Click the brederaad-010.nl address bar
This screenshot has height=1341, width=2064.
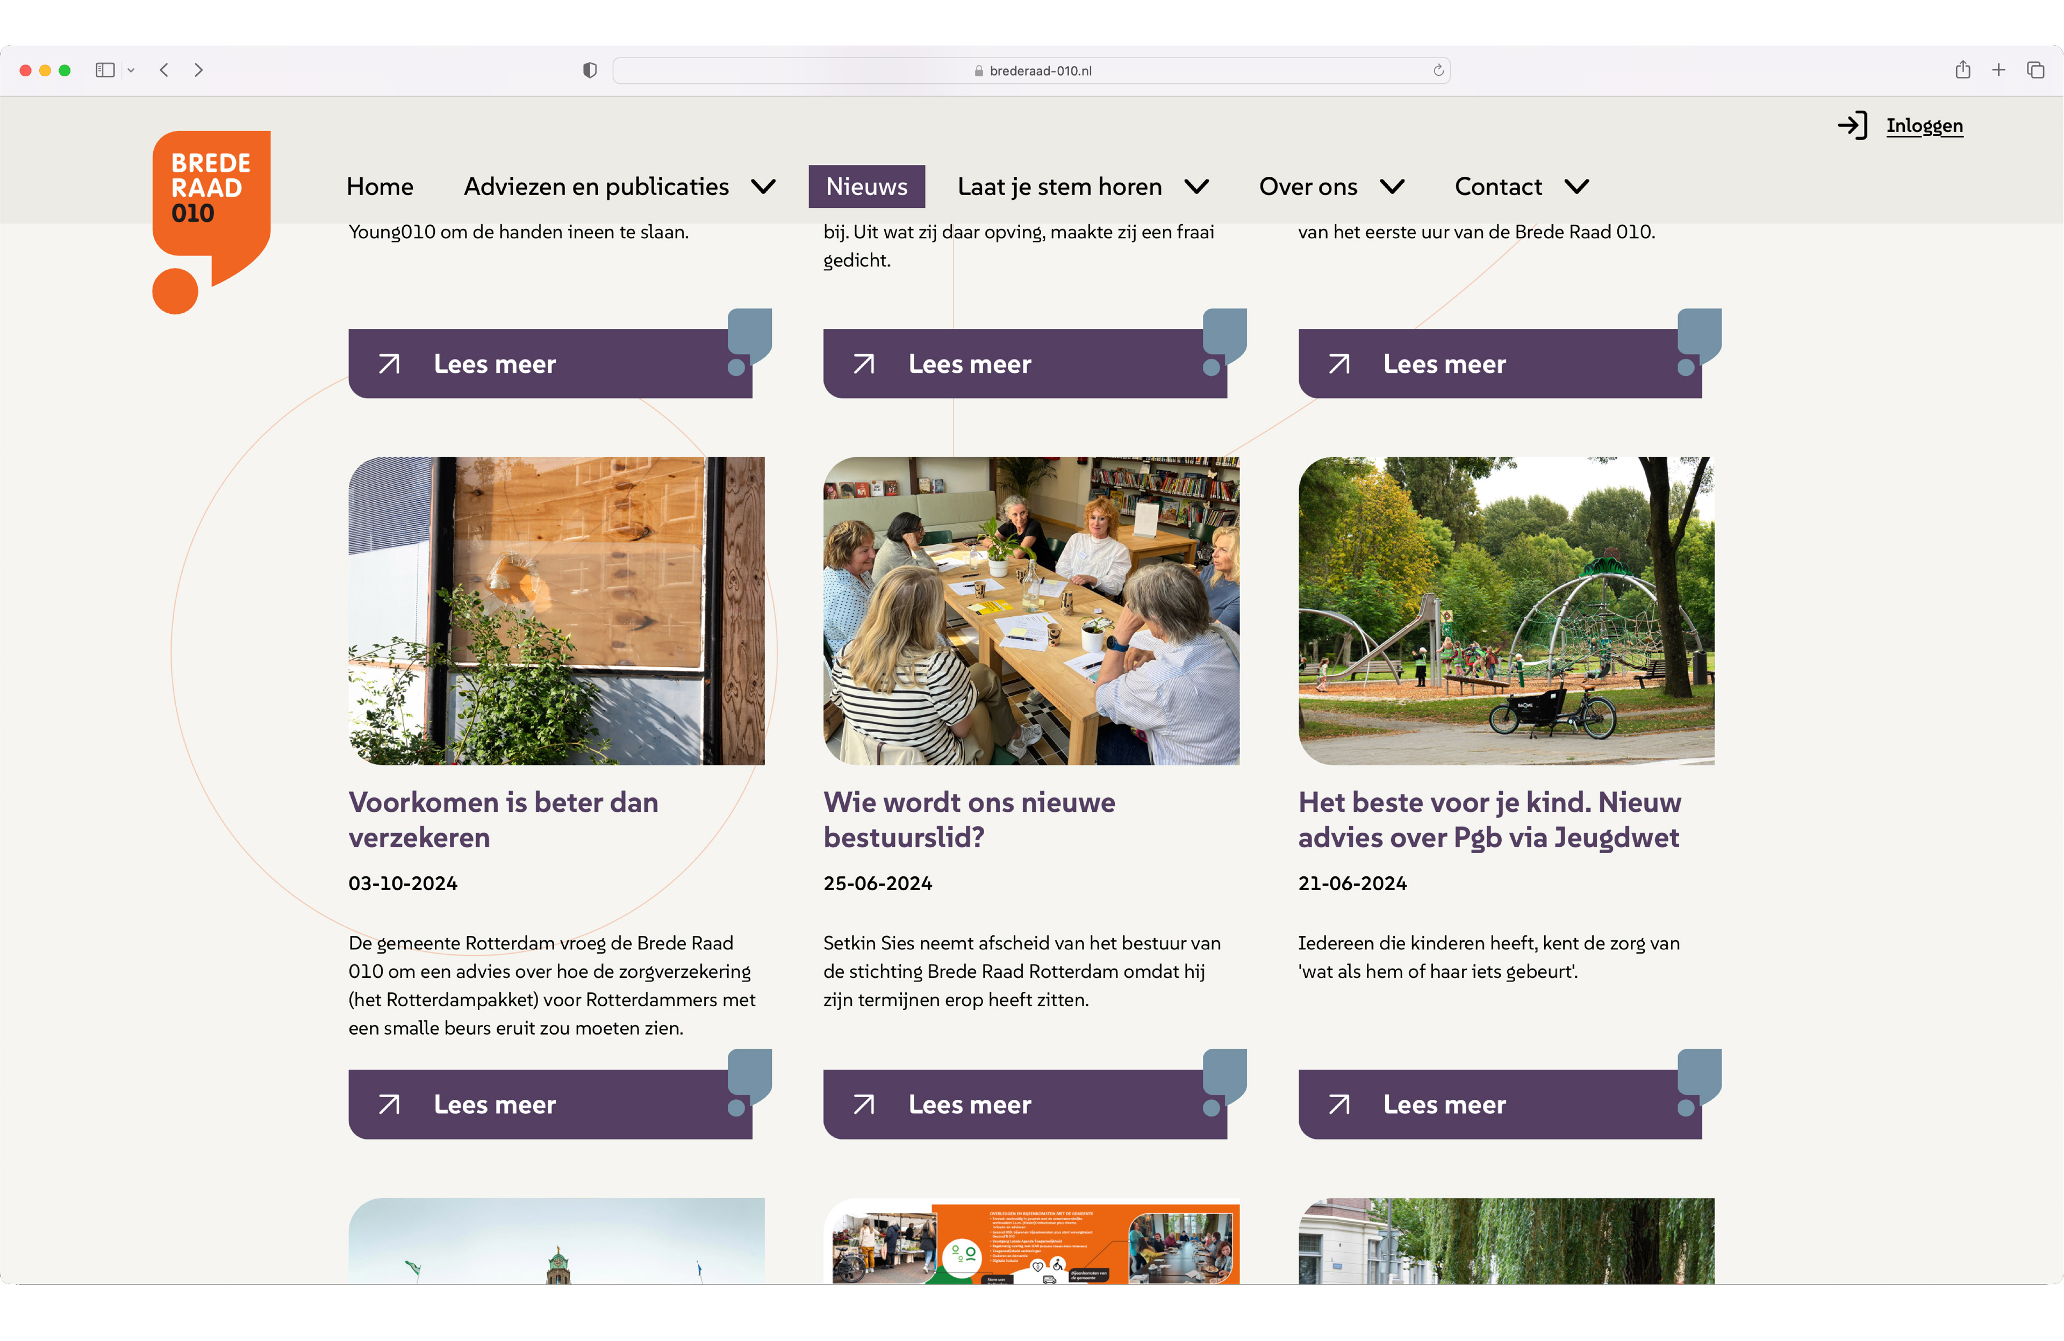tap(1031, 70)
